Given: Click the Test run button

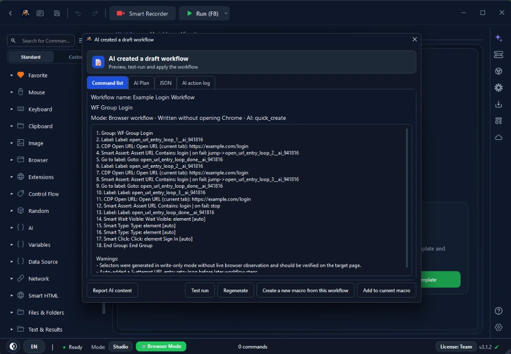Looking at the screenshot, I should pos(200,291).
